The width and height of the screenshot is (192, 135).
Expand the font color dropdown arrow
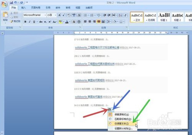[x=70, y=22]
